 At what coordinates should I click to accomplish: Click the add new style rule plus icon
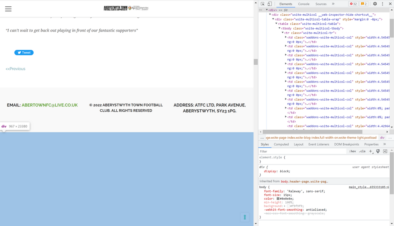click(370, 151)
